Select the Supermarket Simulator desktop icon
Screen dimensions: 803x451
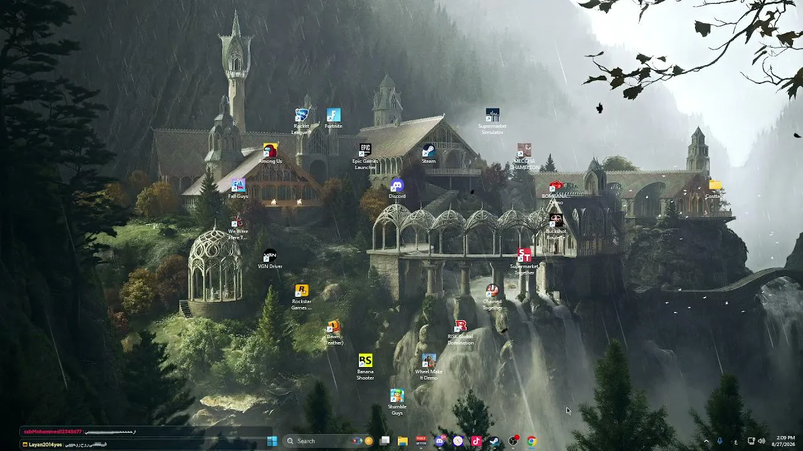[x=492, y=121]
